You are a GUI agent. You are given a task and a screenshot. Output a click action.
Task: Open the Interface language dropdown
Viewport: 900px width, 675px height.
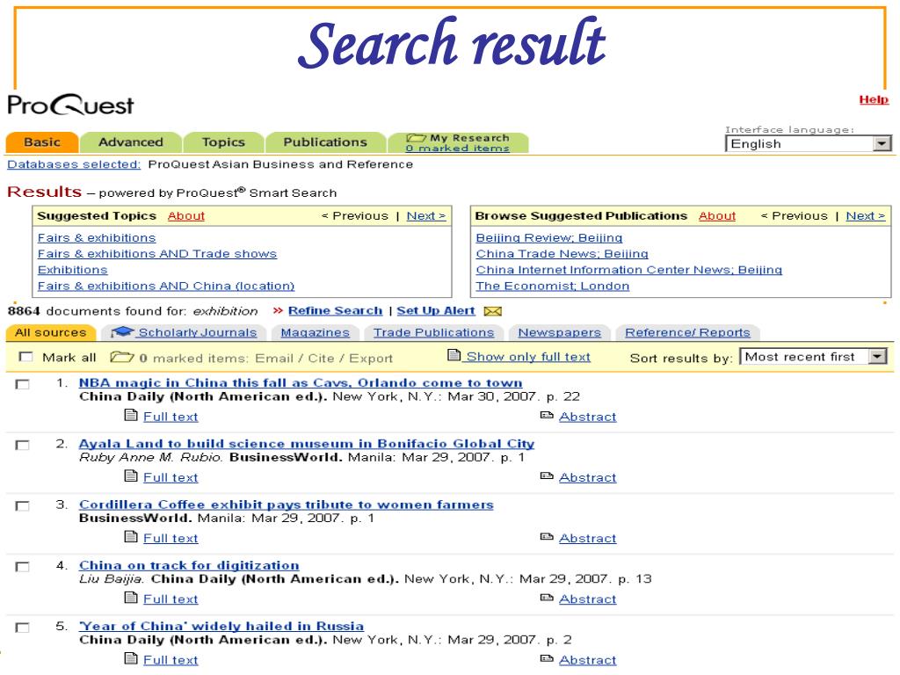tap(809, 143)
